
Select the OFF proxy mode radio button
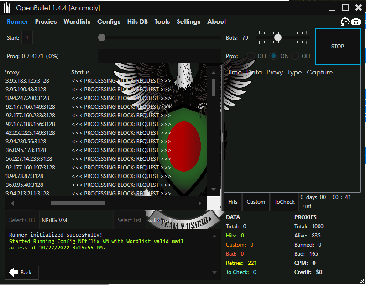coord(295,56)
